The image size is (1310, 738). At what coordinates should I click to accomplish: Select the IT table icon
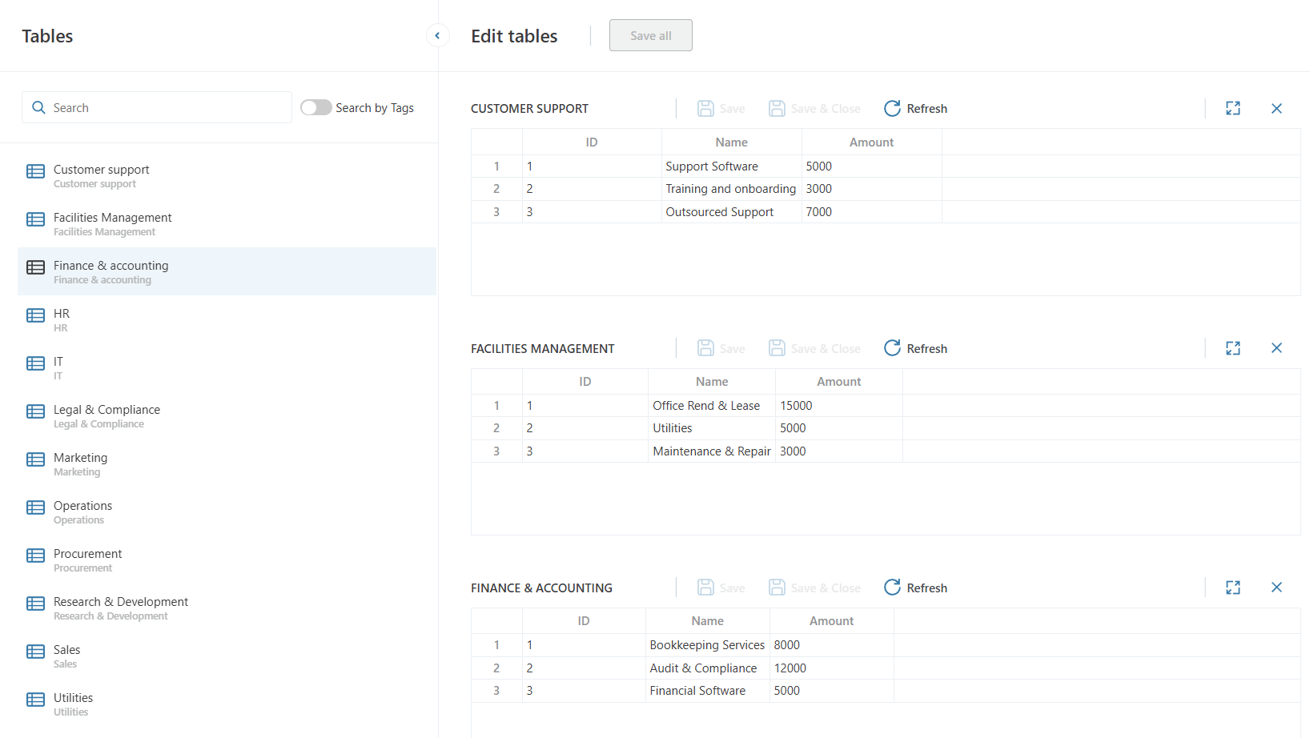35,363
